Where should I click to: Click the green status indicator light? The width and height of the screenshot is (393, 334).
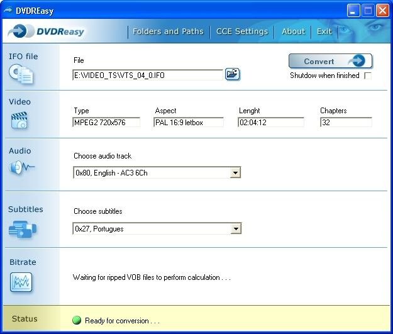coord(77,320)
